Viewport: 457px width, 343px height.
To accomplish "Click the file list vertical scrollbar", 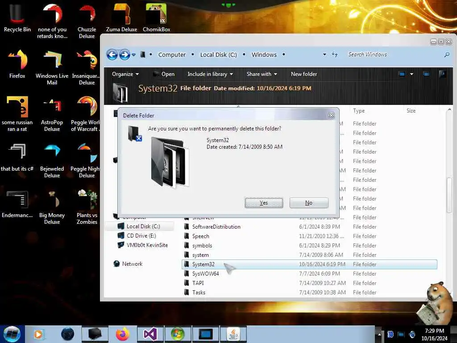I will tap(449, 195).
